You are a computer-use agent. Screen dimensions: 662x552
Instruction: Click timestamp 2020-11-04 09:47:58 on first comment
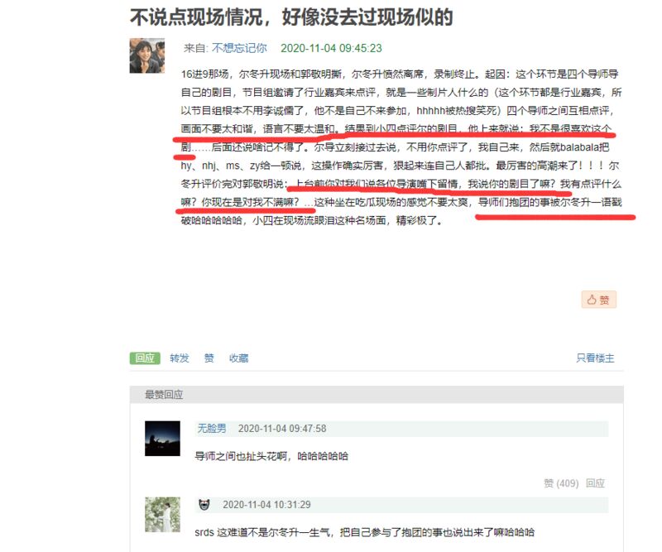(282, 428)
